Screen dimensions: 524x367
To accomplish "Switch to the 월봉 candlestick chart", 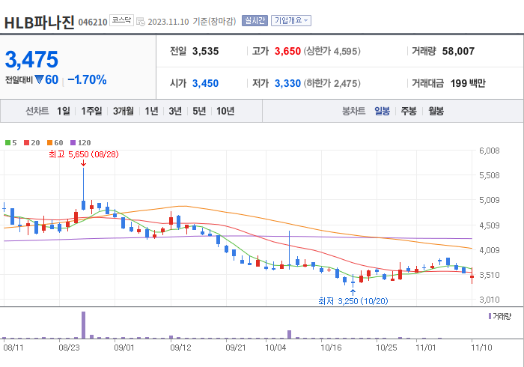I will [x=436, y=111].
